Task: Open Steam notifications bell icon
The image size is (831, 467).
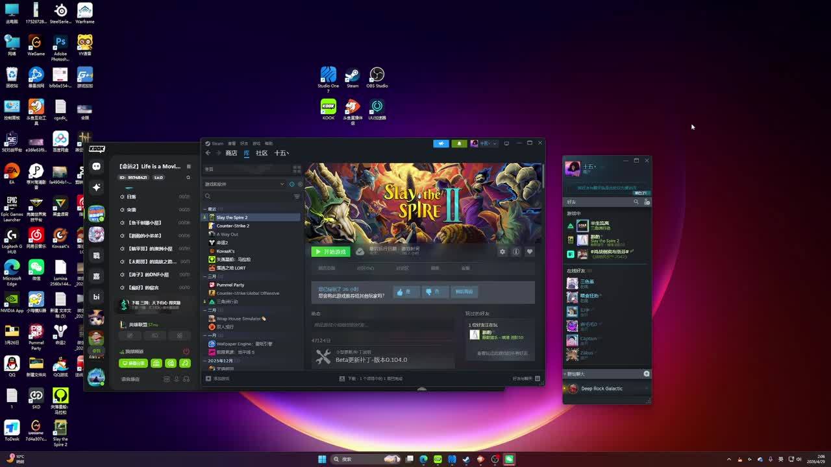Action: 459,143
